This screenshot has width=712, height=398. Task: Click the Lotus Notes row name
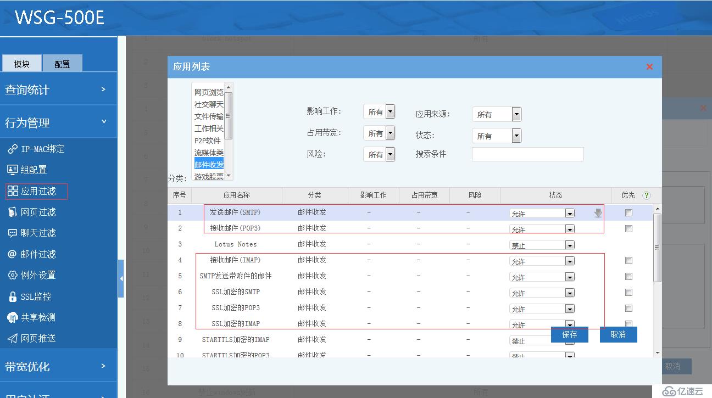point(235,244)
